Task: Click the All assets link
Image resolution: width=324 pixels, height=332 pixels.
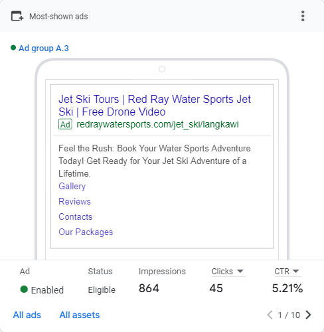Action: click(80, 315)
